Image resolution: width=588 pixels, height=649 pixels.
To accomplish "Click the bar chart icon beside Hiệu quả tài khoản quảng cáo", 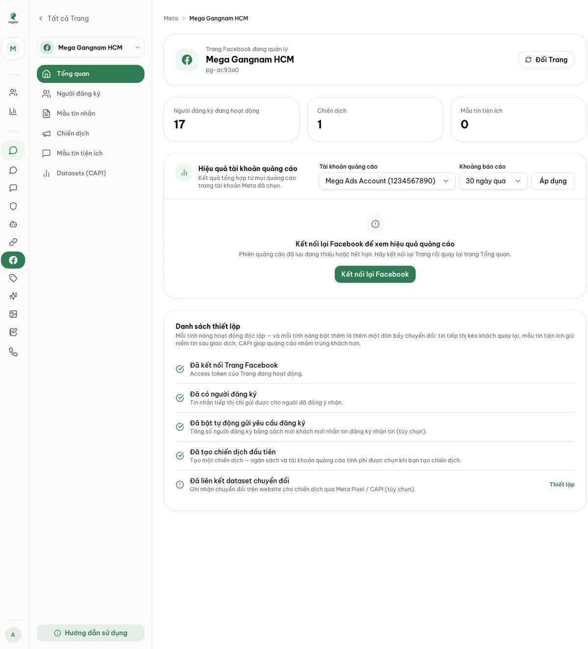I will [184, 173].
